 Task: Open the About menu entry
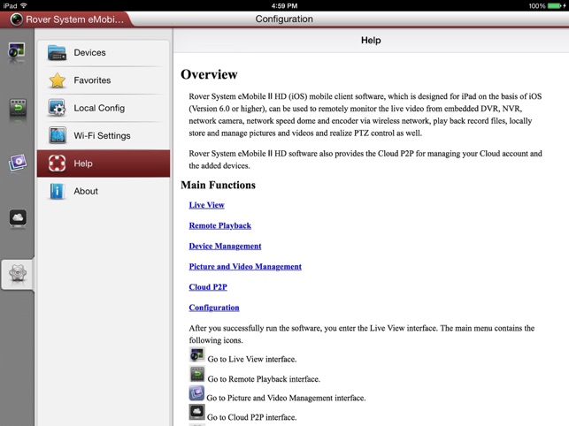pos(104,191)
